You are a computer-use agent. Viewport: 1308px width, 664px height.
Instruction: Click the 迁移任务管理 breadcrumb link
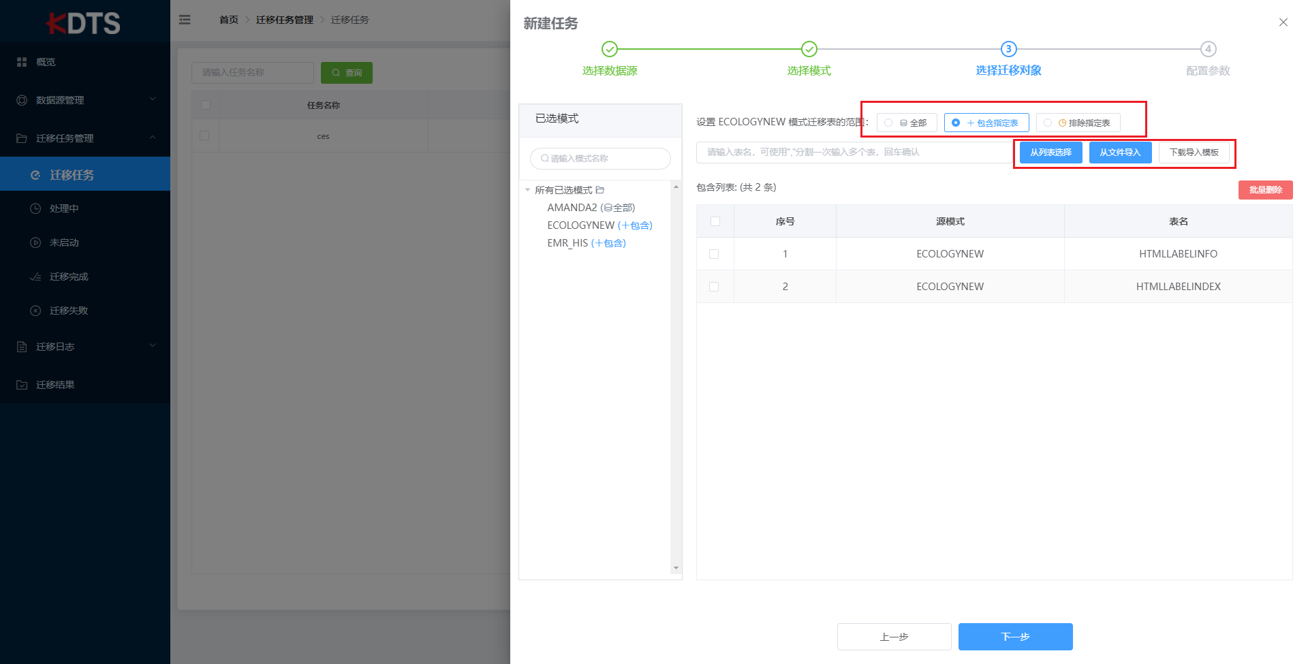285,20
